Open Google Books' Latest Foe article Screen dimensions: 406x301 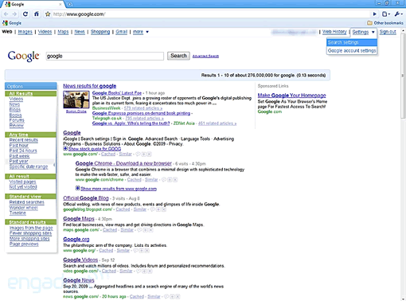[x=117, y=93]
